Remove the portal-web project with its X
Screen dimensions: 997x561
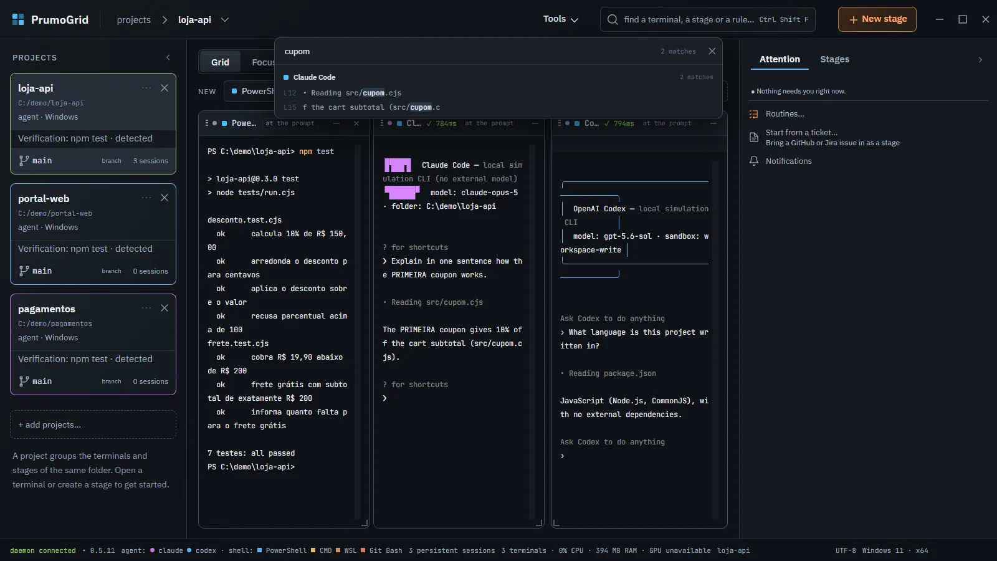pyautogui.click(x=165, y=198)
